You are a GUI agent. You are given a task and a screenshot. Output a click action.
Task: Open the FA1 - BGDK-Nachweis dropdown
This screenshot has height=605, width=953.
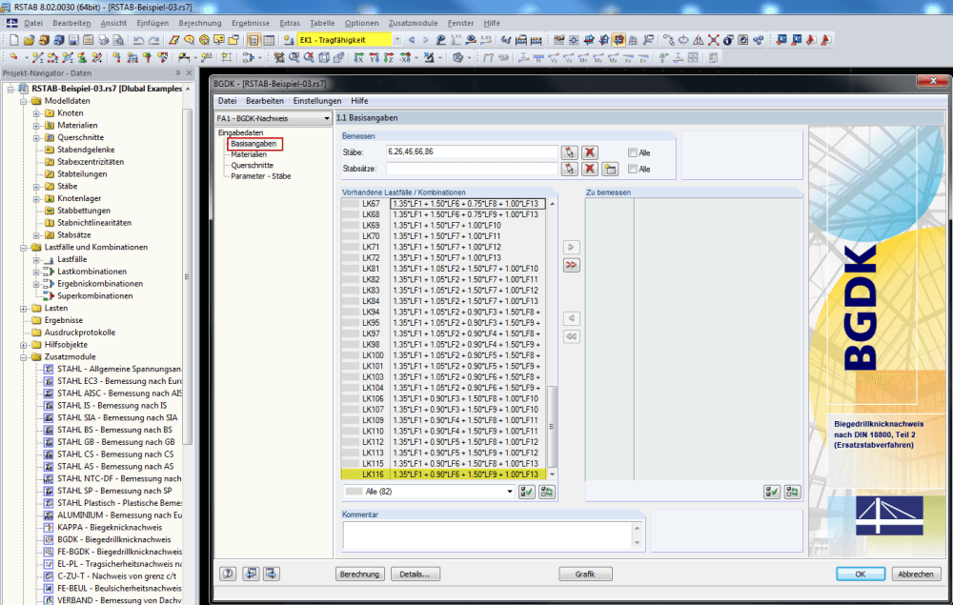coord(326,118)
